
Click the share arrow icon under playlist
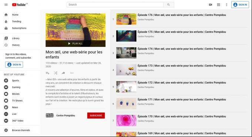point(63,73)
